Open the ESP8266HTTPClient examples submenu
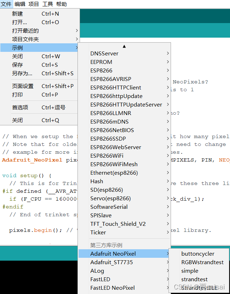The height and width of the screenshot is (294, 230). [x=124, y=88]
